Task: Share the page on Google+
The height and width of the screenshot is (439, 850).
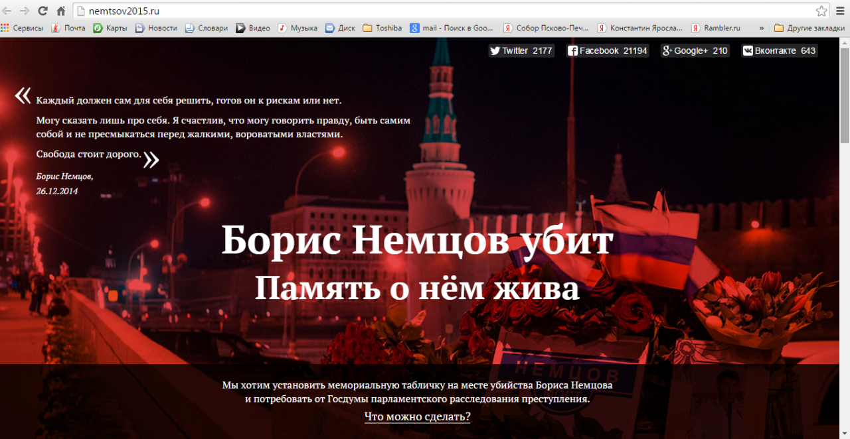Action: pos(695,50)
